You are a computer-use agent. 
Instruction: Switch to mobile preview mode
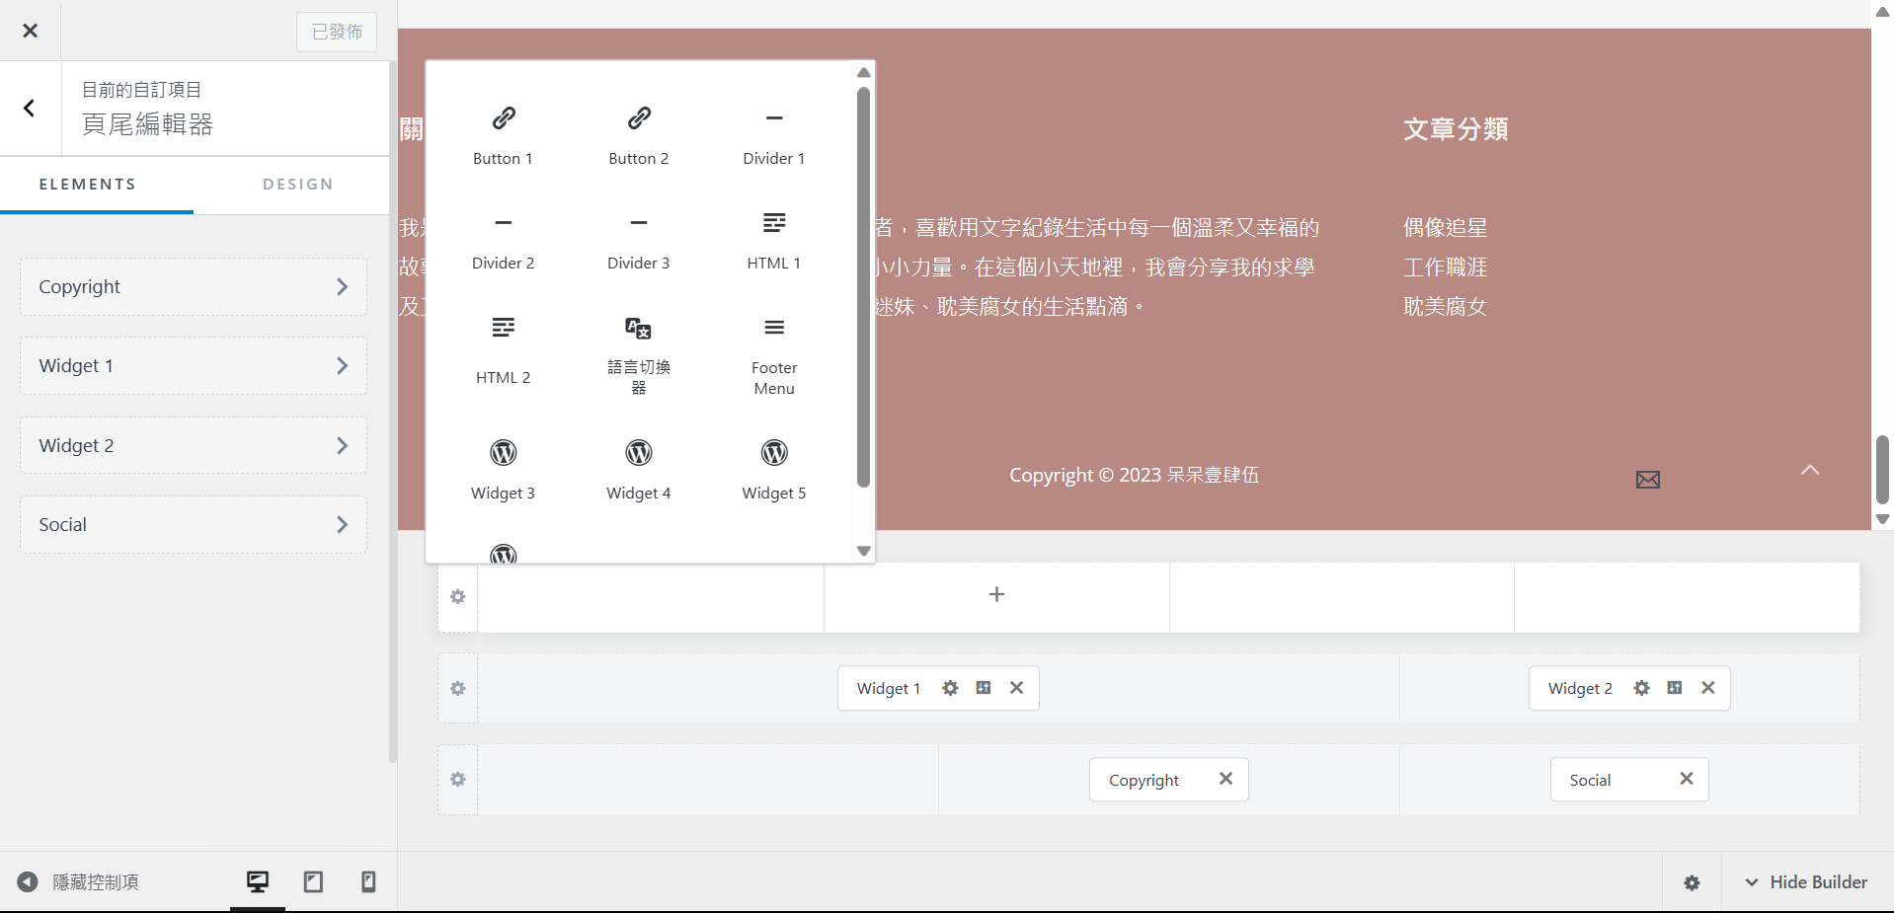368,881
